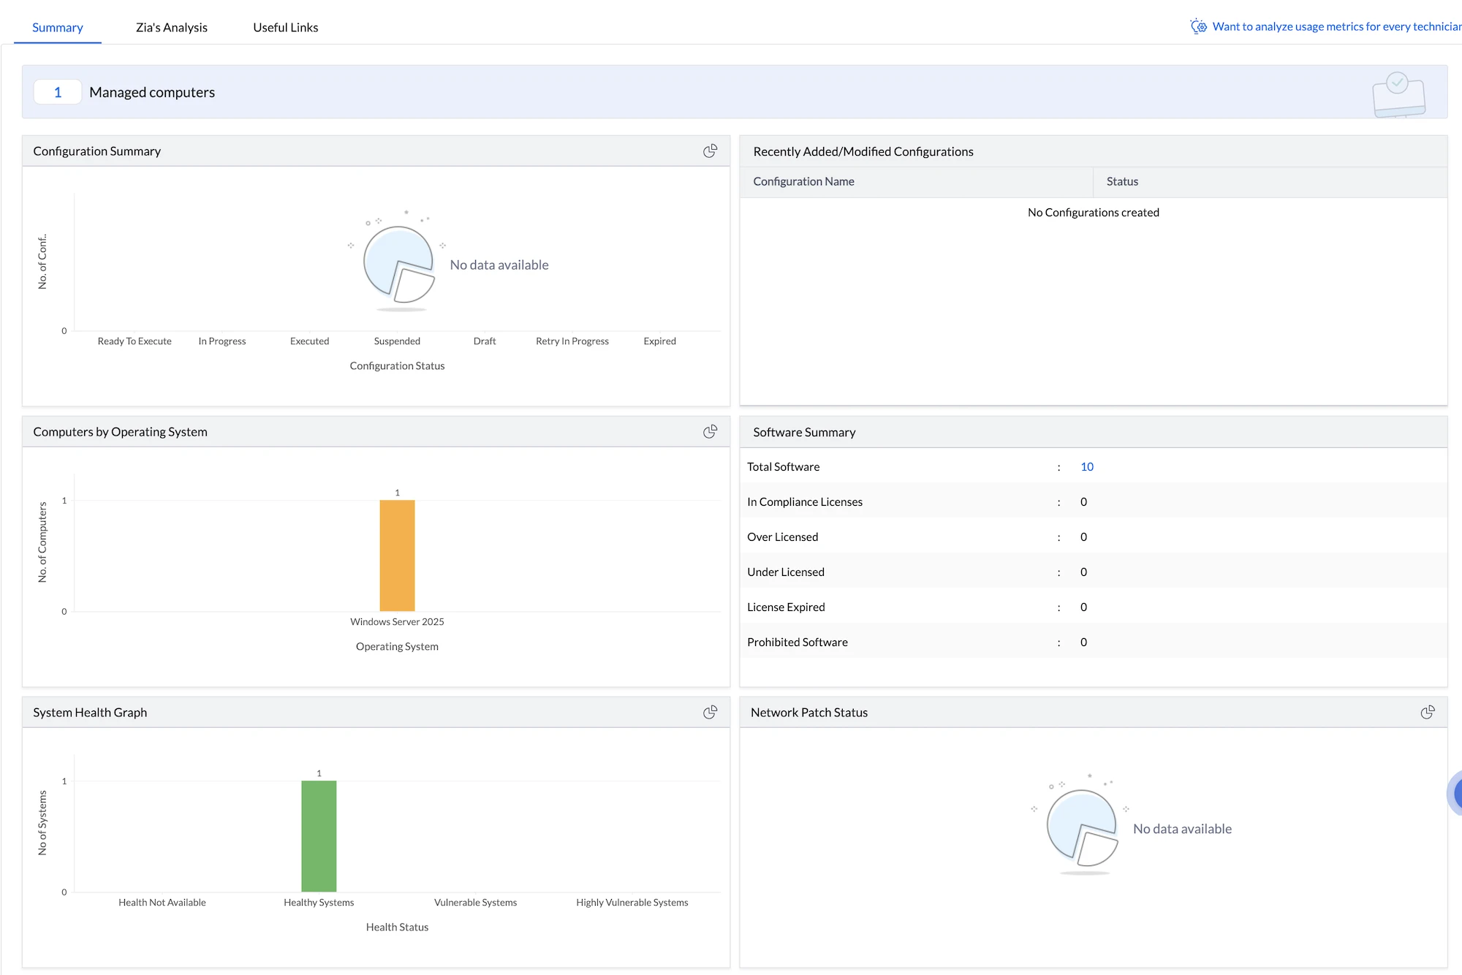
Task: Click the managed computers monitor illustration
Action: pos(1399,94)
